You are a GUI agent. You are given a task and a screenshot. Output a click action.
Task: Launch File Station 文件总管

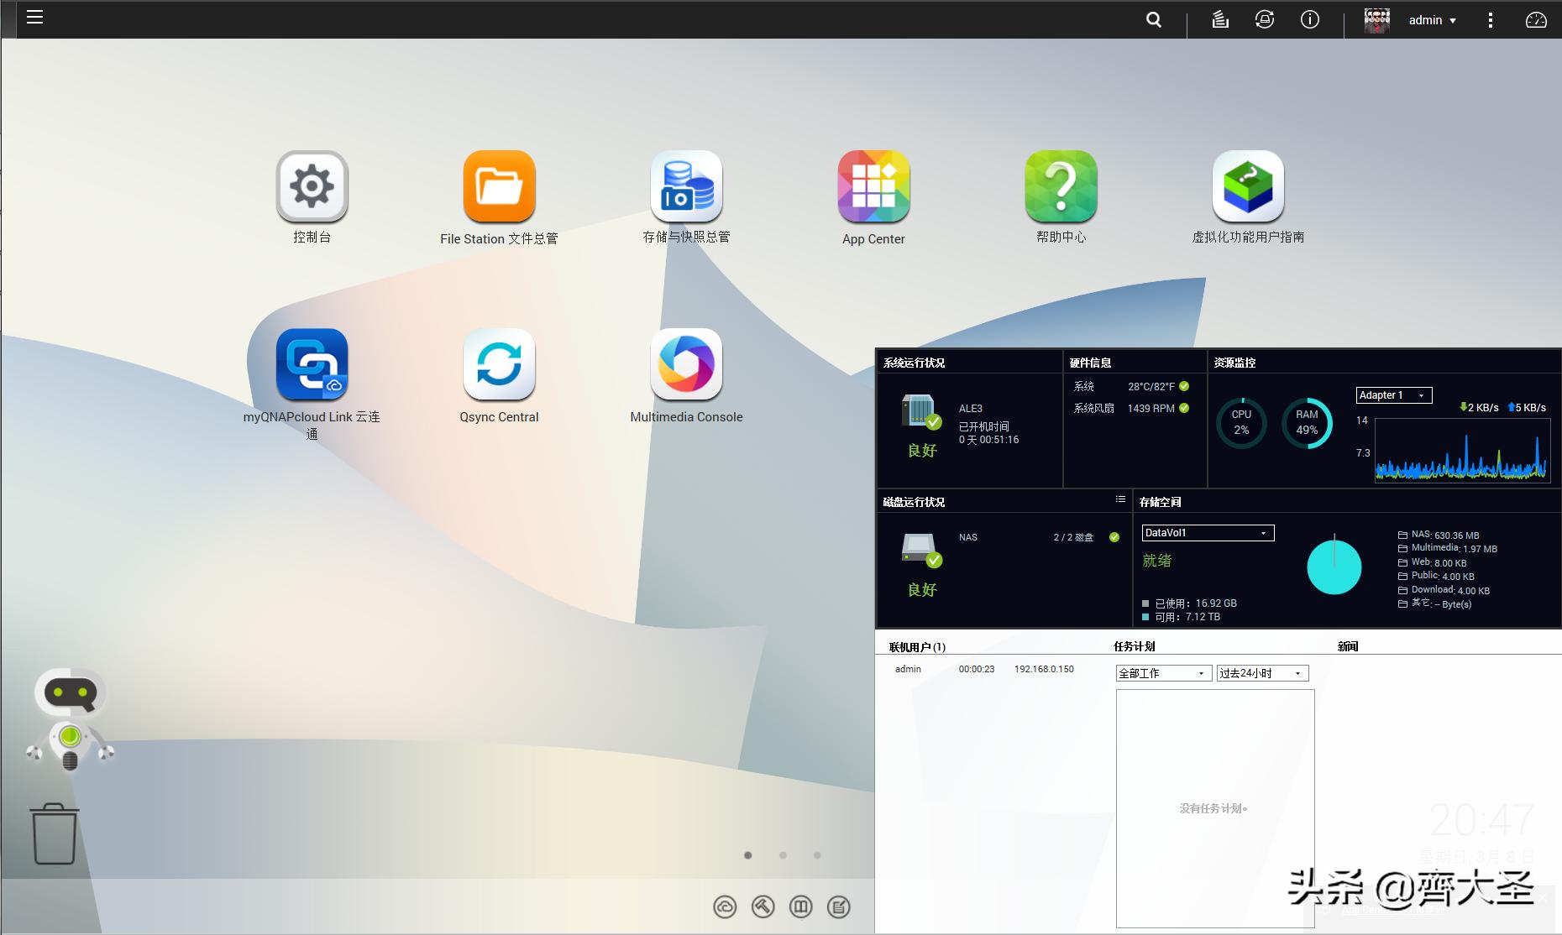[x=499, y=186]
